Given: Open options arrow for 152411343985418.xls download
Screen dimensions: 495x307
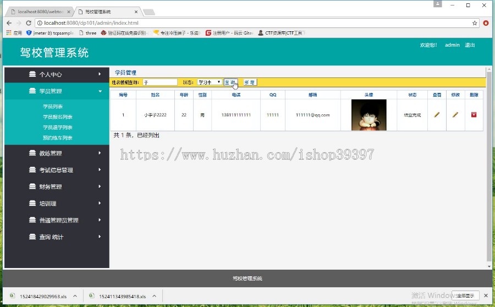Looking at the screenshot, I should click(x=154, y=296).
